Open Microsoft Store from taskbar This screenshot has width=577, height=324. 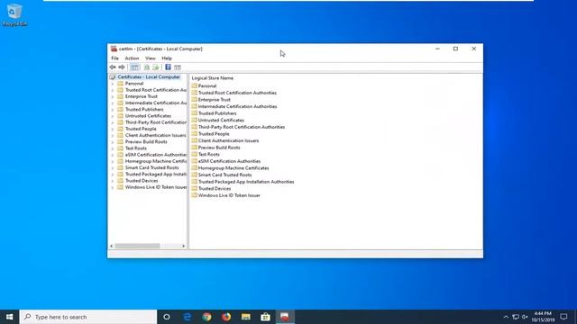(x=265, y=317)
